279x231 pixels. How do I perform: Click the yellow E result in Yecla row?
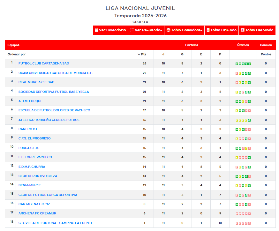pyautogui.click(x=237, y=92)
